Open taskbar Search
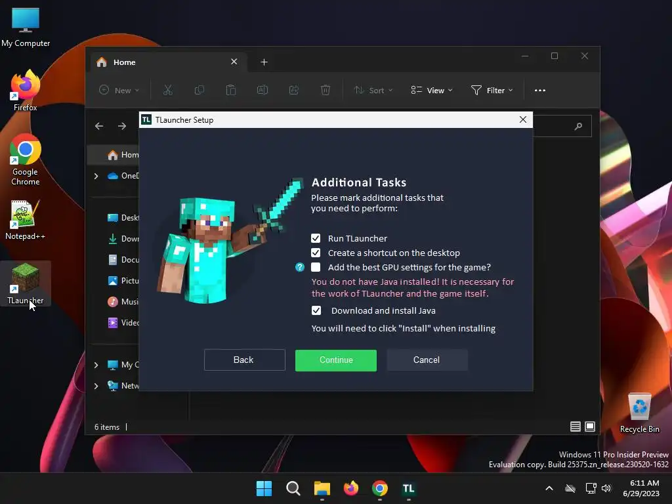This screenshot has width=672, height=504. point(293,488)
